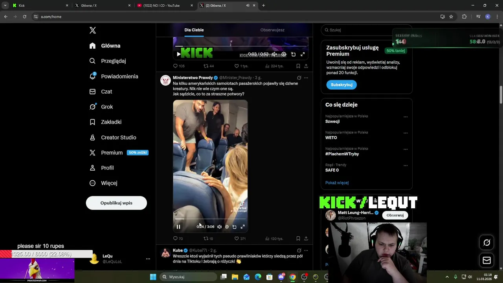Switch to the YouTube NO I CO tab
This screenshot has height=283, width=503.
pos(161,6)
